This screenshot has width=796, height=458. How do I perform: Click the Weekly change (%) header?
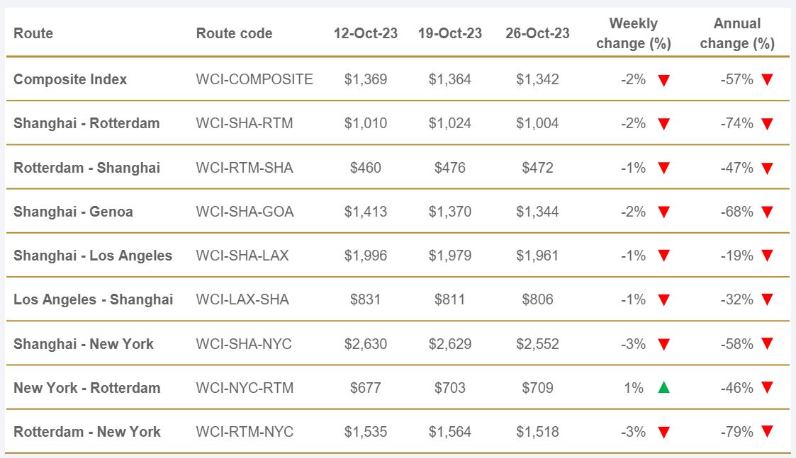coord(633,33)
